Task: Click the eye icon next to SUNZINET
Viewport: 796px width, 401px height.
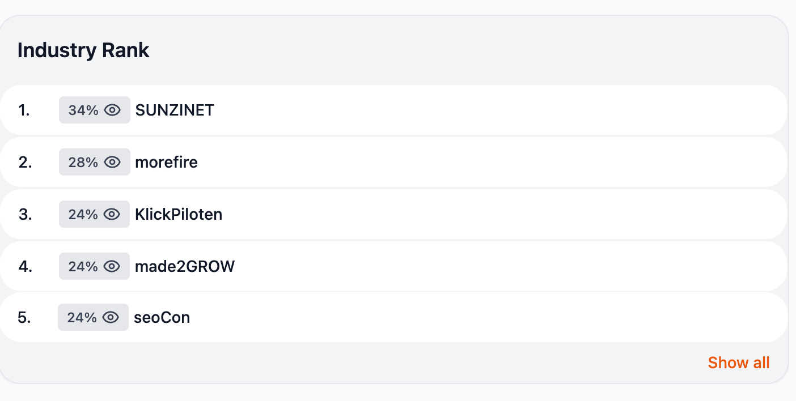Action: pyautogui.click(x=112, y=110)
